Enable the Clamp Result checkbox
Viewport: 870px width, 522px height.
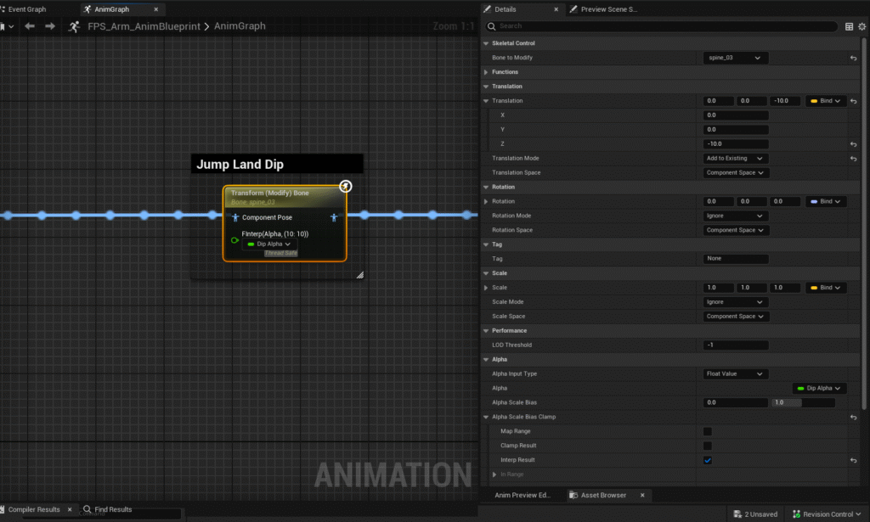coord(707,446)
